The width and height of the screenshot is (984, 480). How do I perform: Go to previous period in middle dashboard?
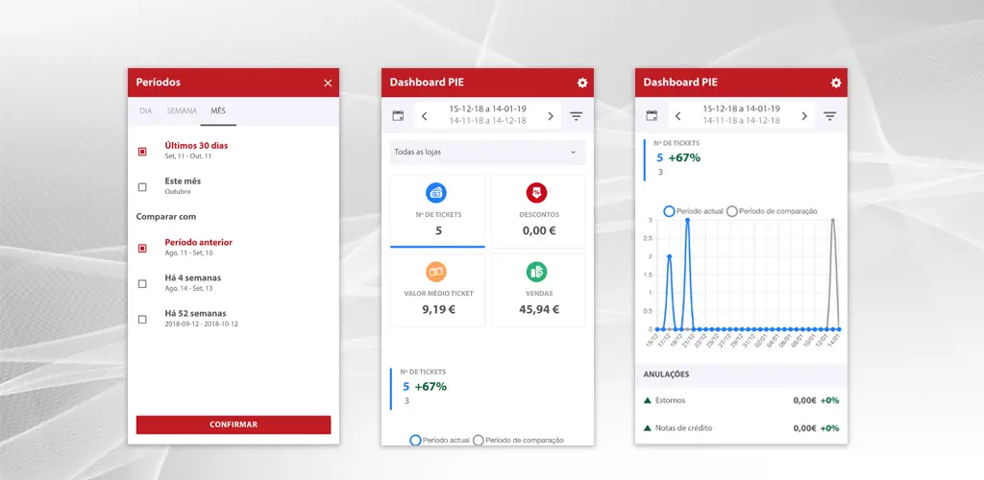click(424, 116)
